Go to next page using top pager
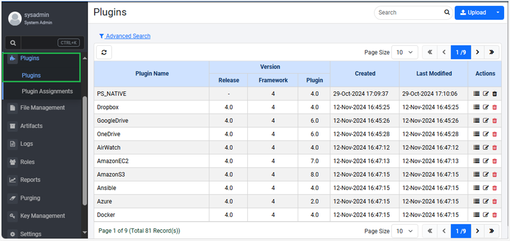 click(x=478, y=52)
